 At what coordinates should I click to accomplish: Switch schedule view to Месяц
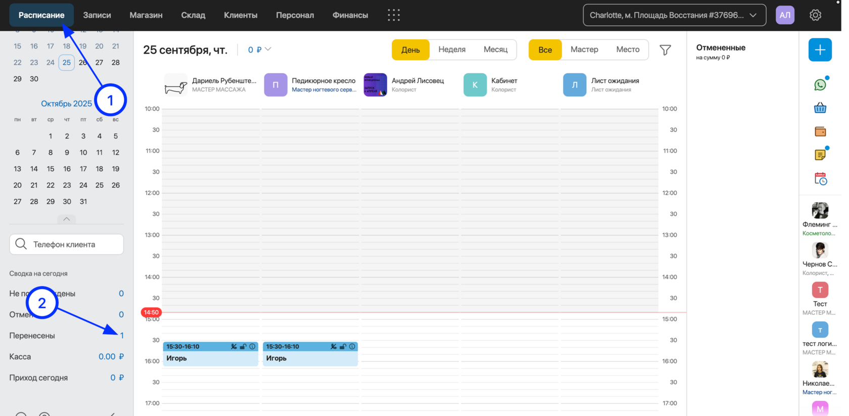495,50
